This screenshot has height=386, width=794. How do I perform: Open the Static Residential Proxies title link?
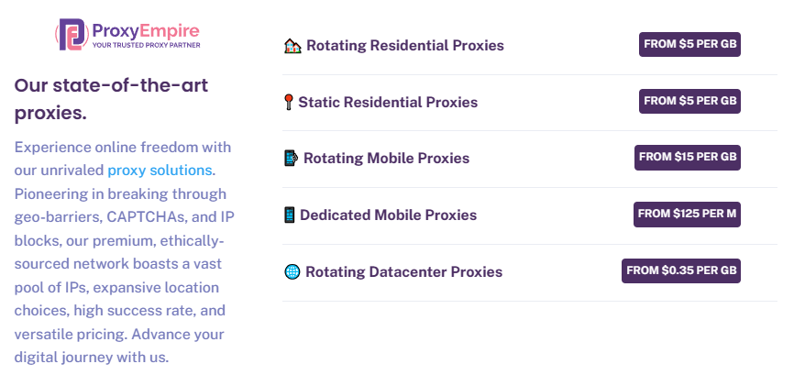click(388, 102)
